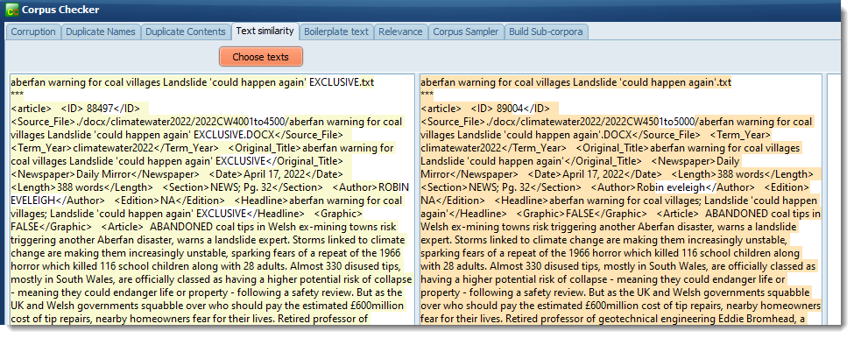Screen dimensions: 854x338
Task: Switch to the Corpus Sampler tab
Action: [466, 32]
